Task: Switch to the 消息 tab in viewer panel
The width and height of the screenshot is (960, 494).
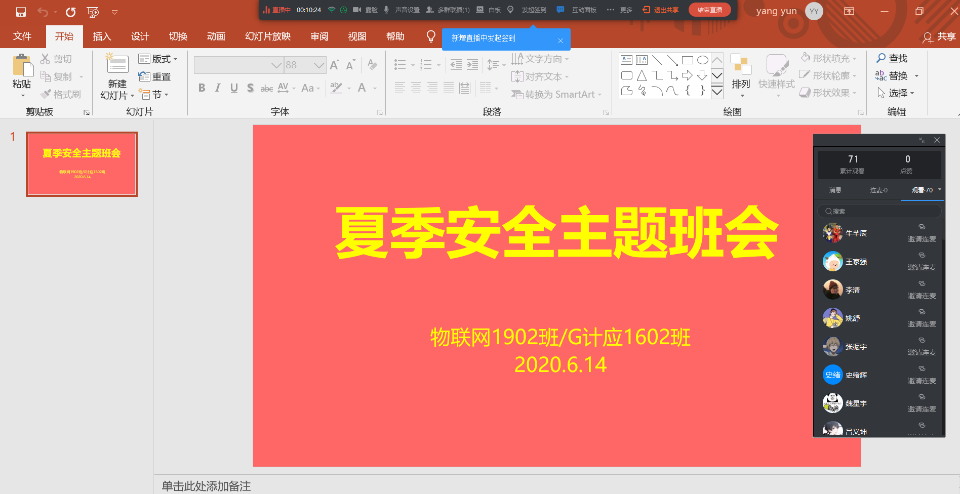Action: tap(835, 190)
